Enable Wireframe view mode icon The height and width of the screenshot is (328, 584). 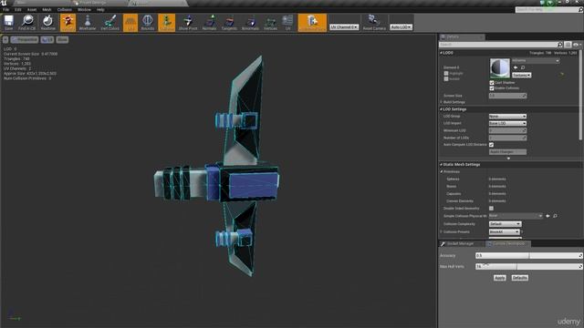click(88, 22)
